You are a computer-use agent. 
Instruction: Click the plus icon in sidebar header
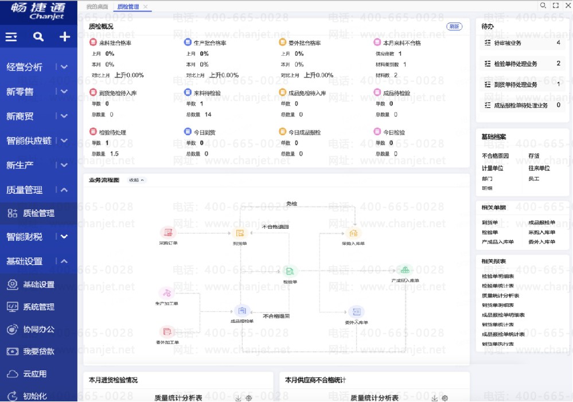pyautogui.click(x=65, y=37)
